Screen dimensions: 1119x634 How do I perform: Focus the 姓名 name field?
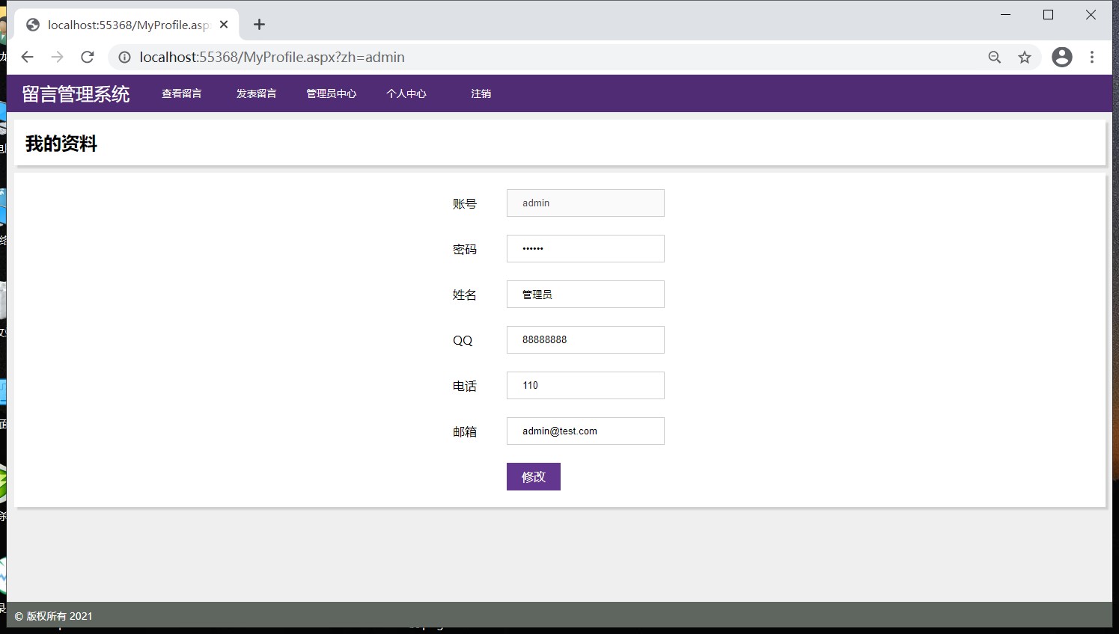coord(585,295)
